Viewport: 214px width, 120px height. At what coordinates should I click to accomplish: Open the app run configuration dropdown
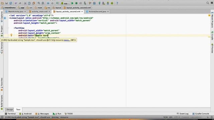pos(65,3)
